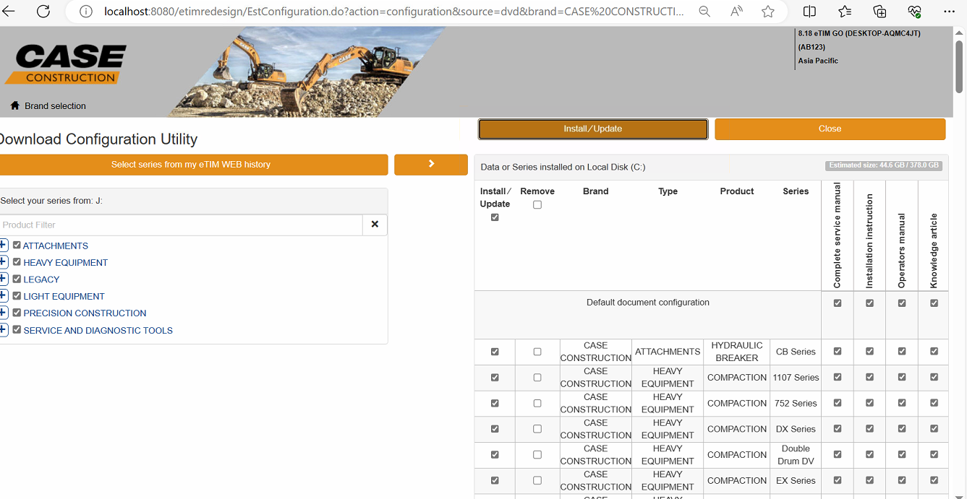Viewport: 967px width, 499px height.
Task: Open browser Settings and more menu
Action: 949,12
